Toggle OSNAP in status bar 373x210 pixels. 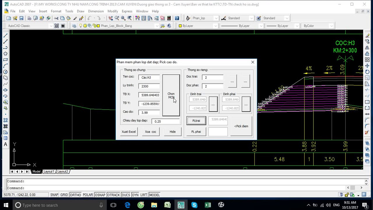click(x=100, y=195)
